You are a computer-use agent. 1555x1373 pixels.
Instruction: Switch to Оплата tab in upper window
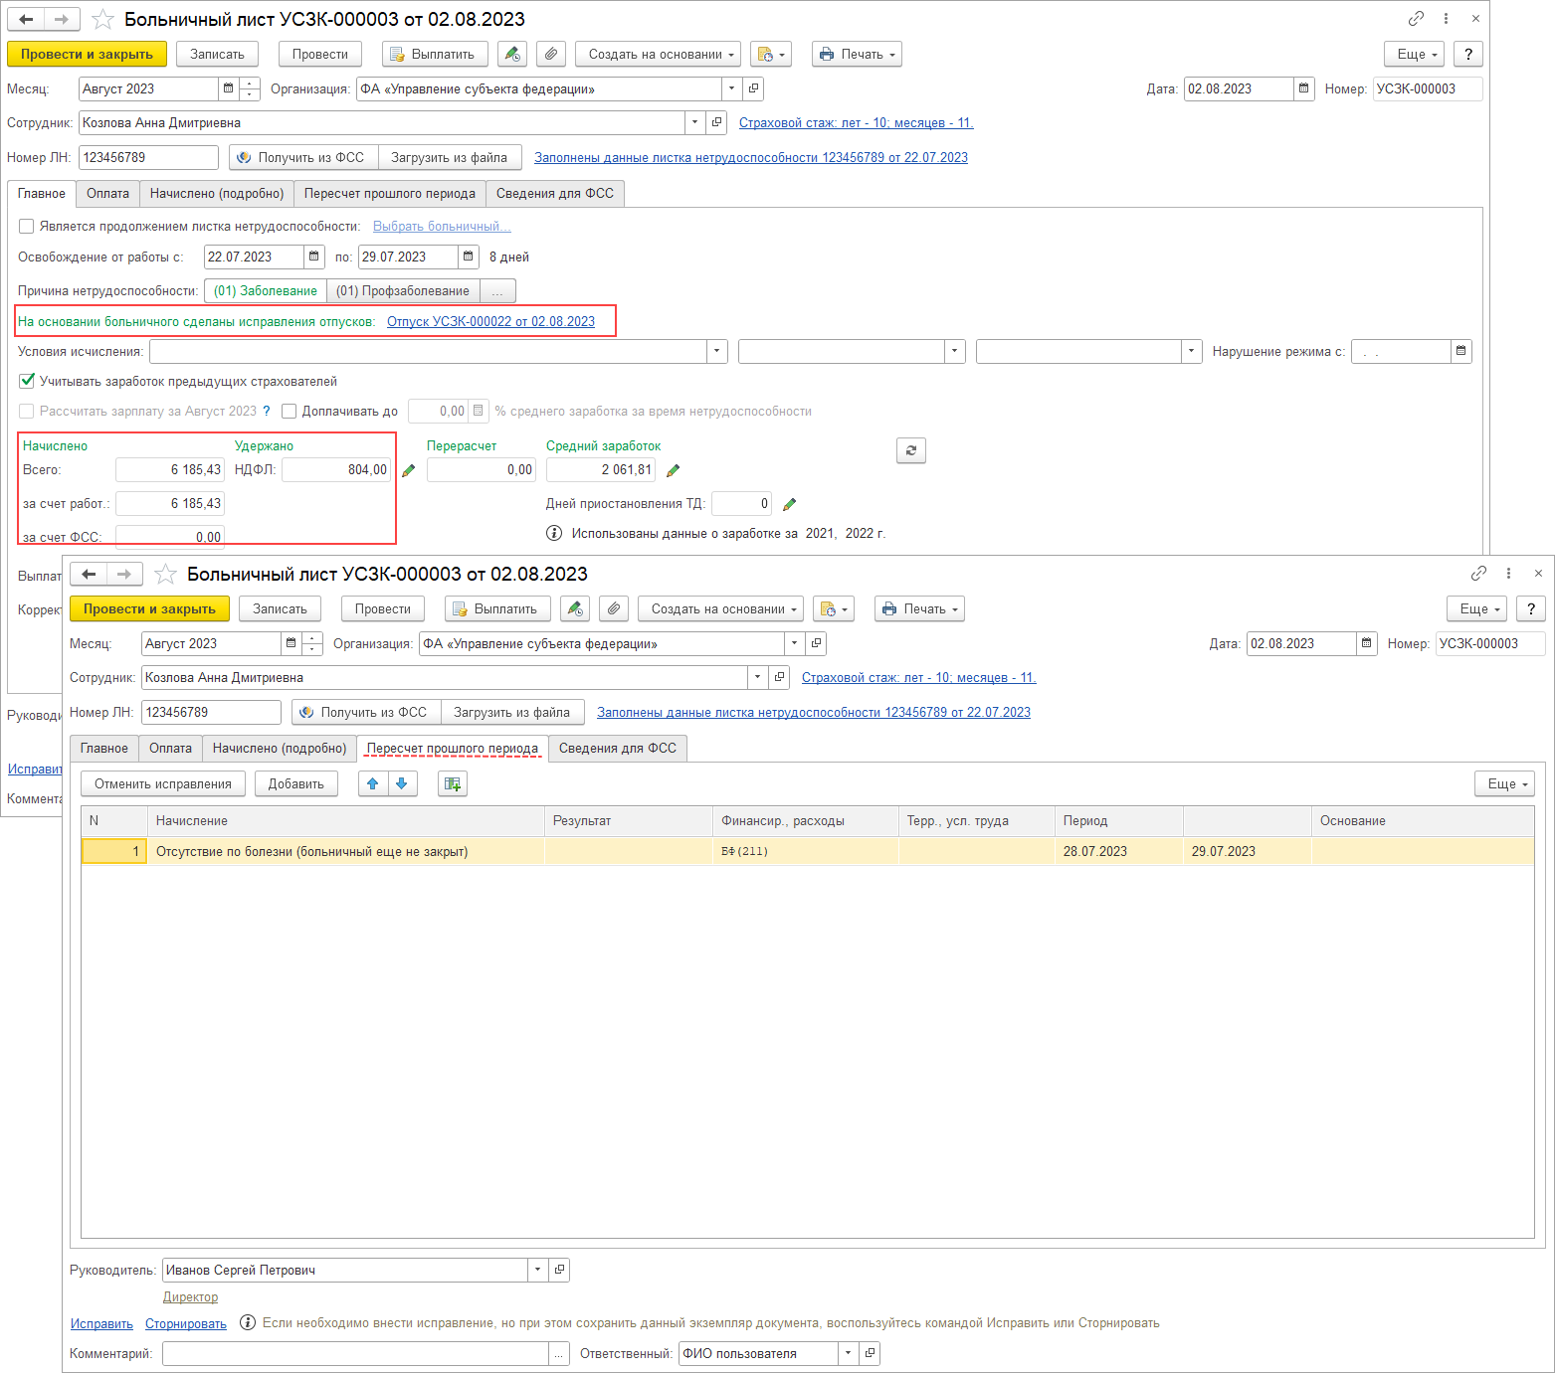point(107,193)
